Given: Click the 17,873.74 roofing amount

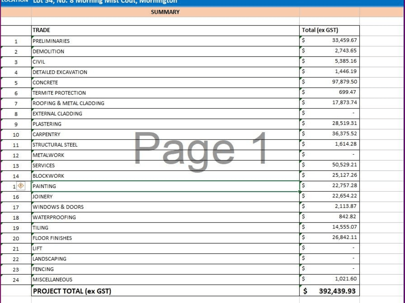Looking at the screenshot, I should pos(344,102).
